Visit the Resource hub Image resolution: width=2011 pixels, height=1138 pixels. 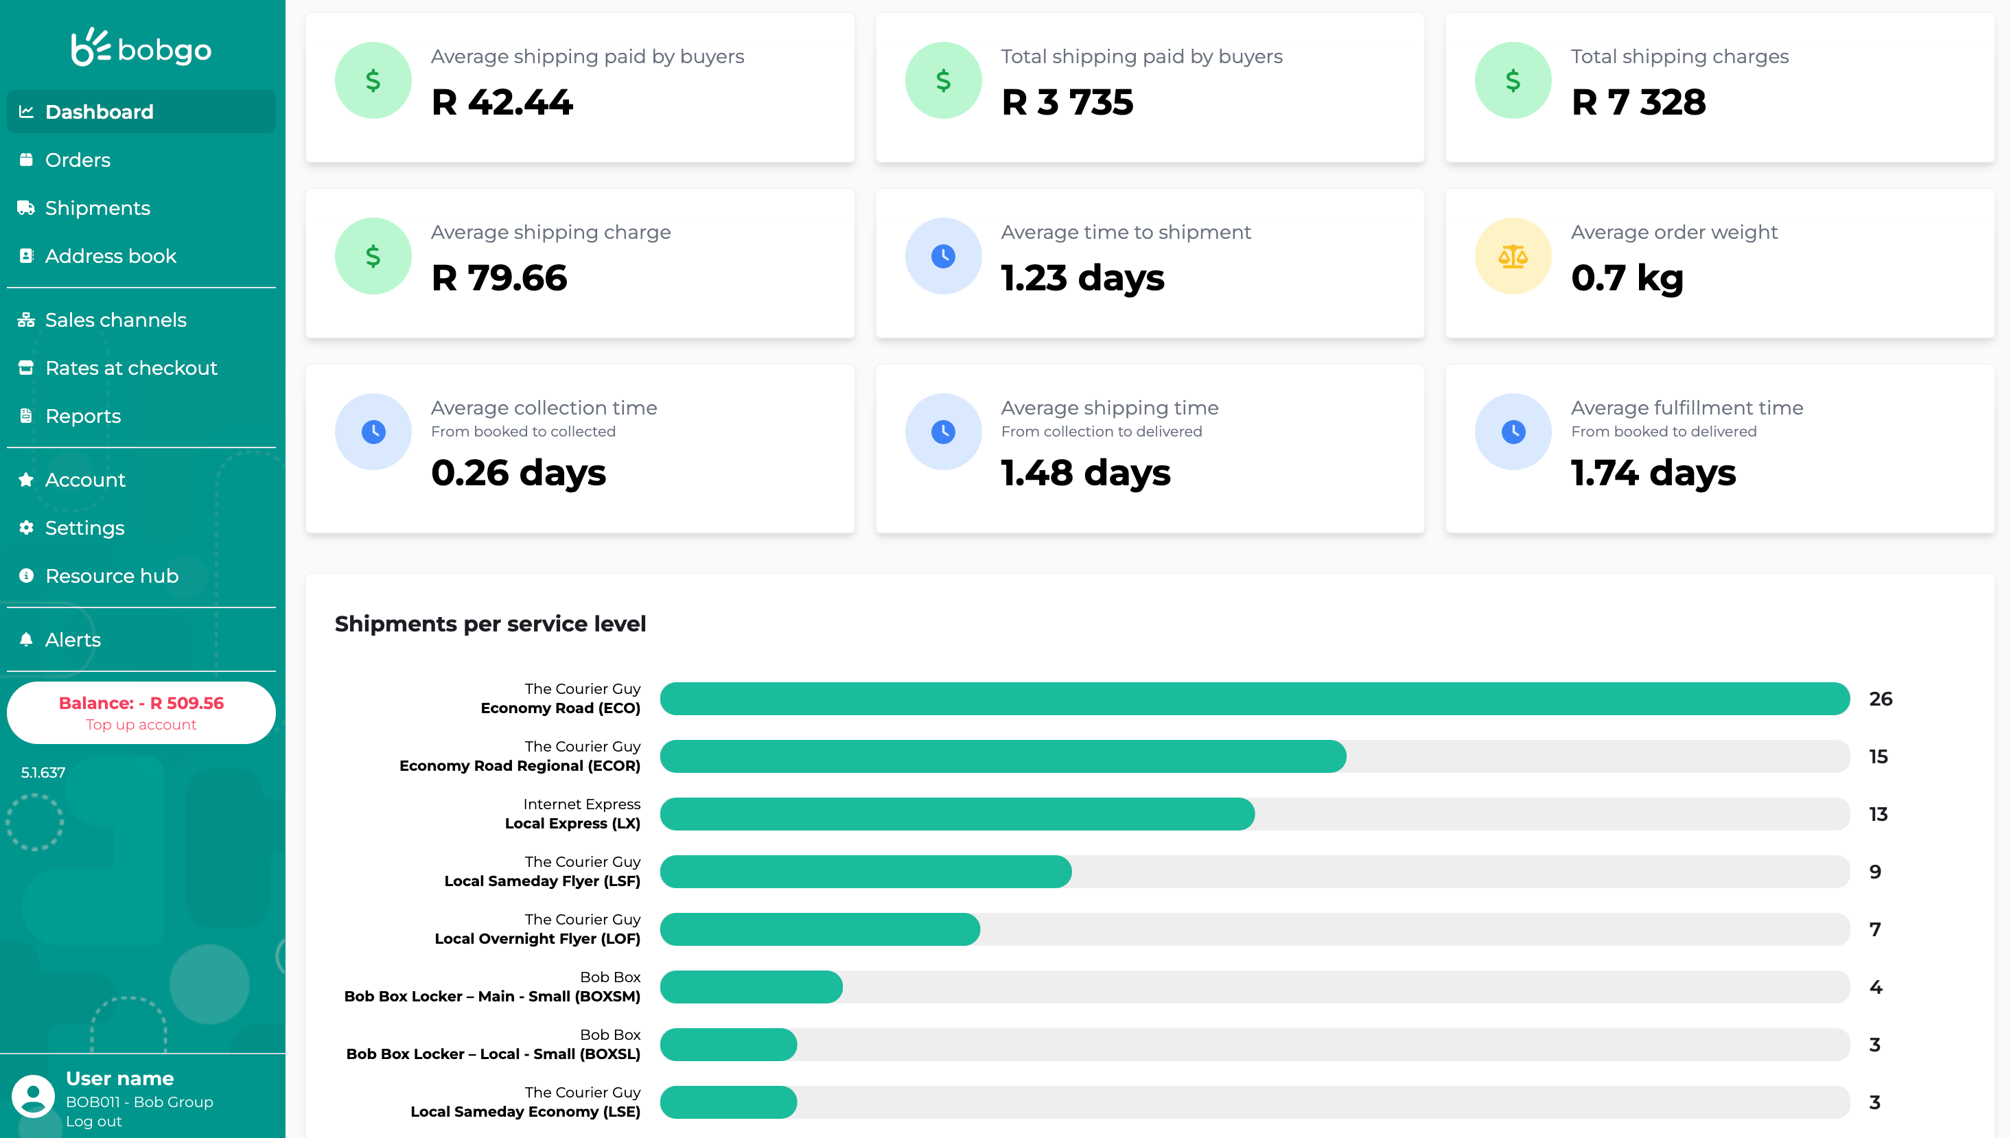141,575
